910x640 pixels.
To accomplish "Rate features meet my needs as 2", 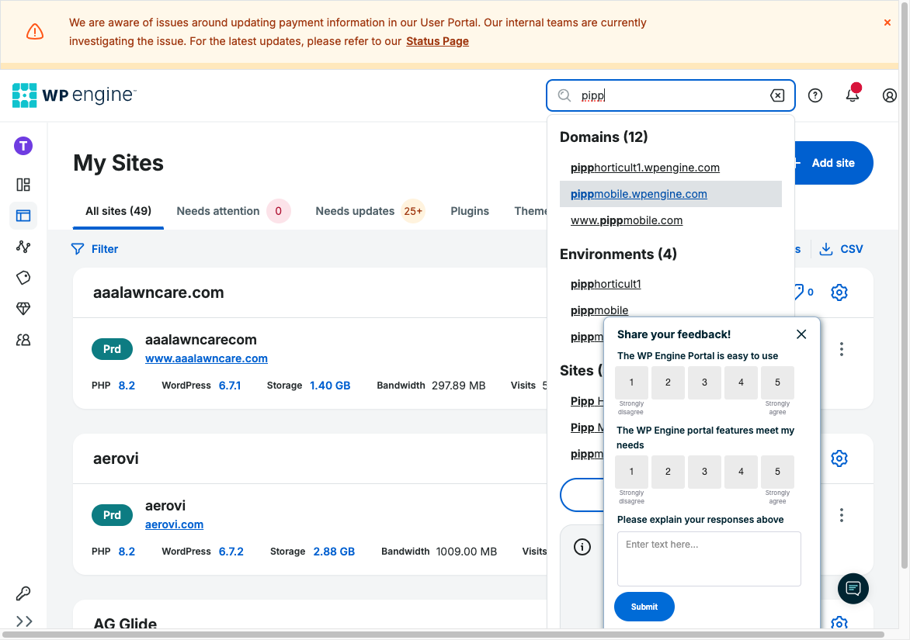I will pos(668,472).
